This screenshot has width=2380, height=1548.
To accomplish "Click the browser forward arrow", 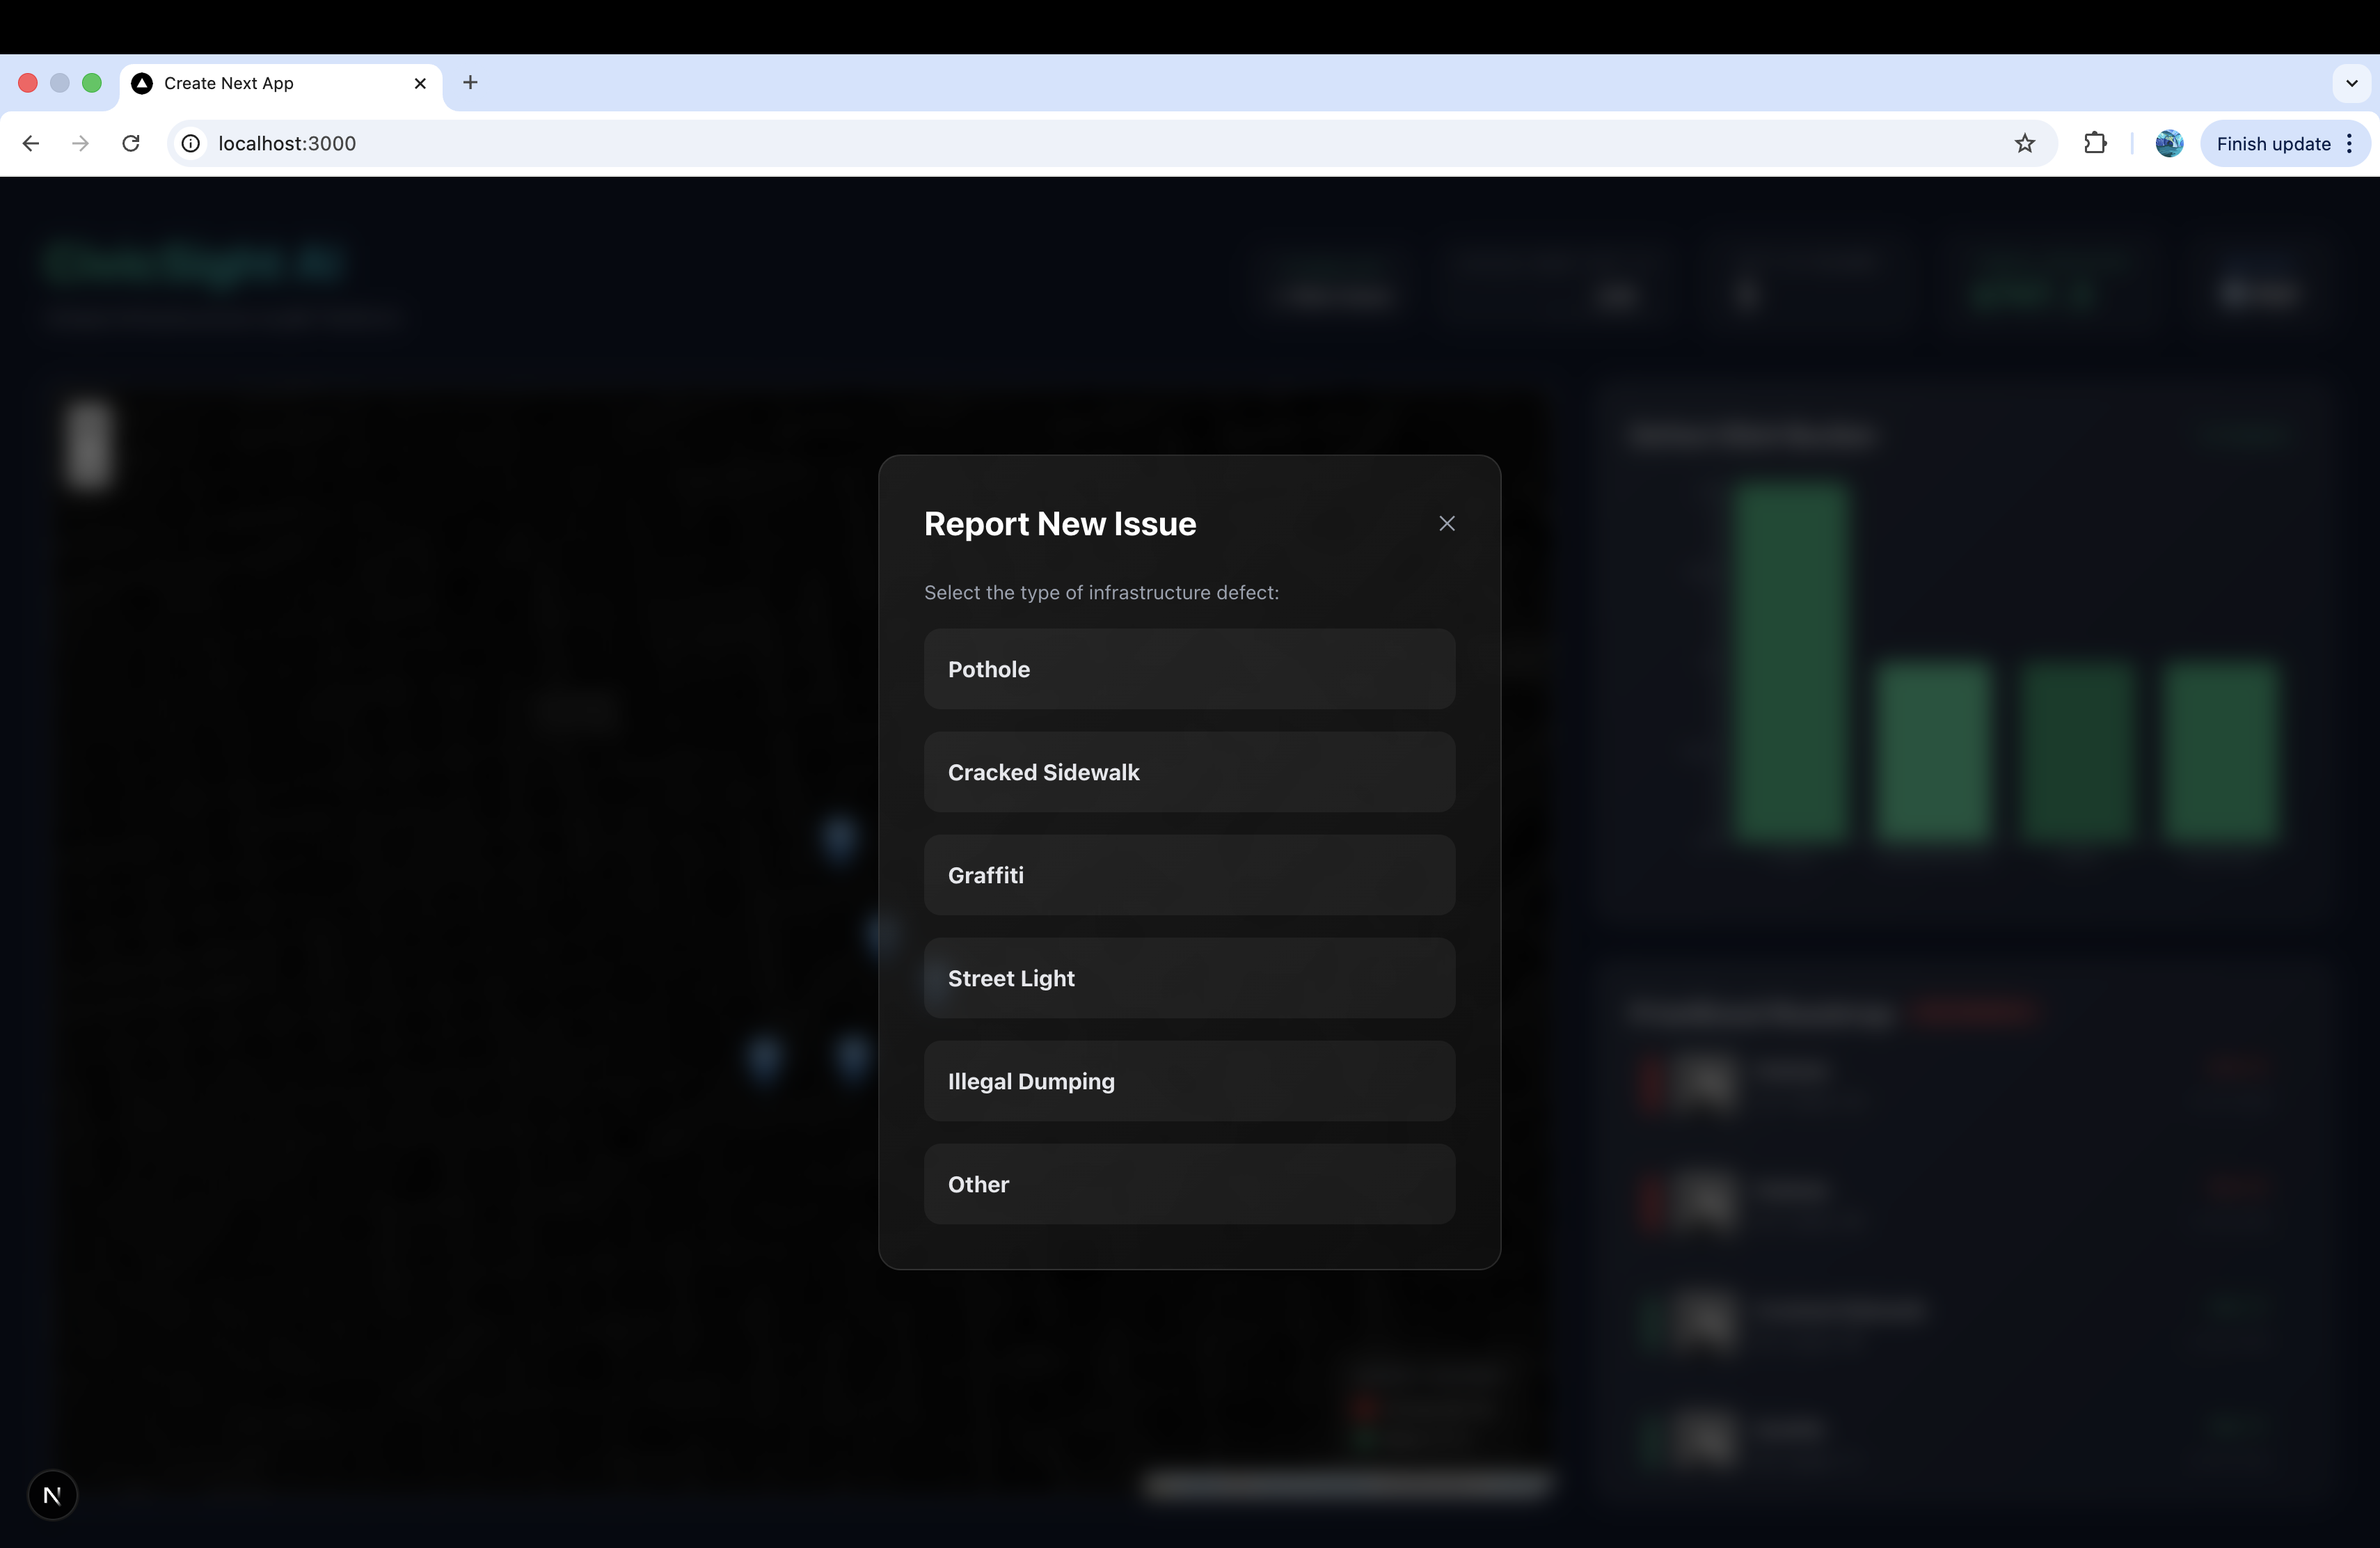I will [x=80, y=143].
